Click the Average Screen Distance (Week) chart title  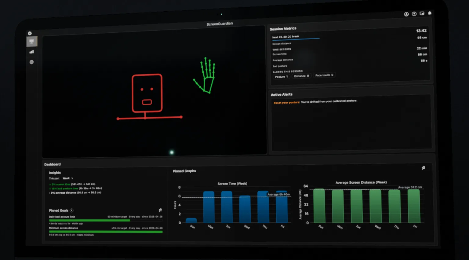click(361, 182)
